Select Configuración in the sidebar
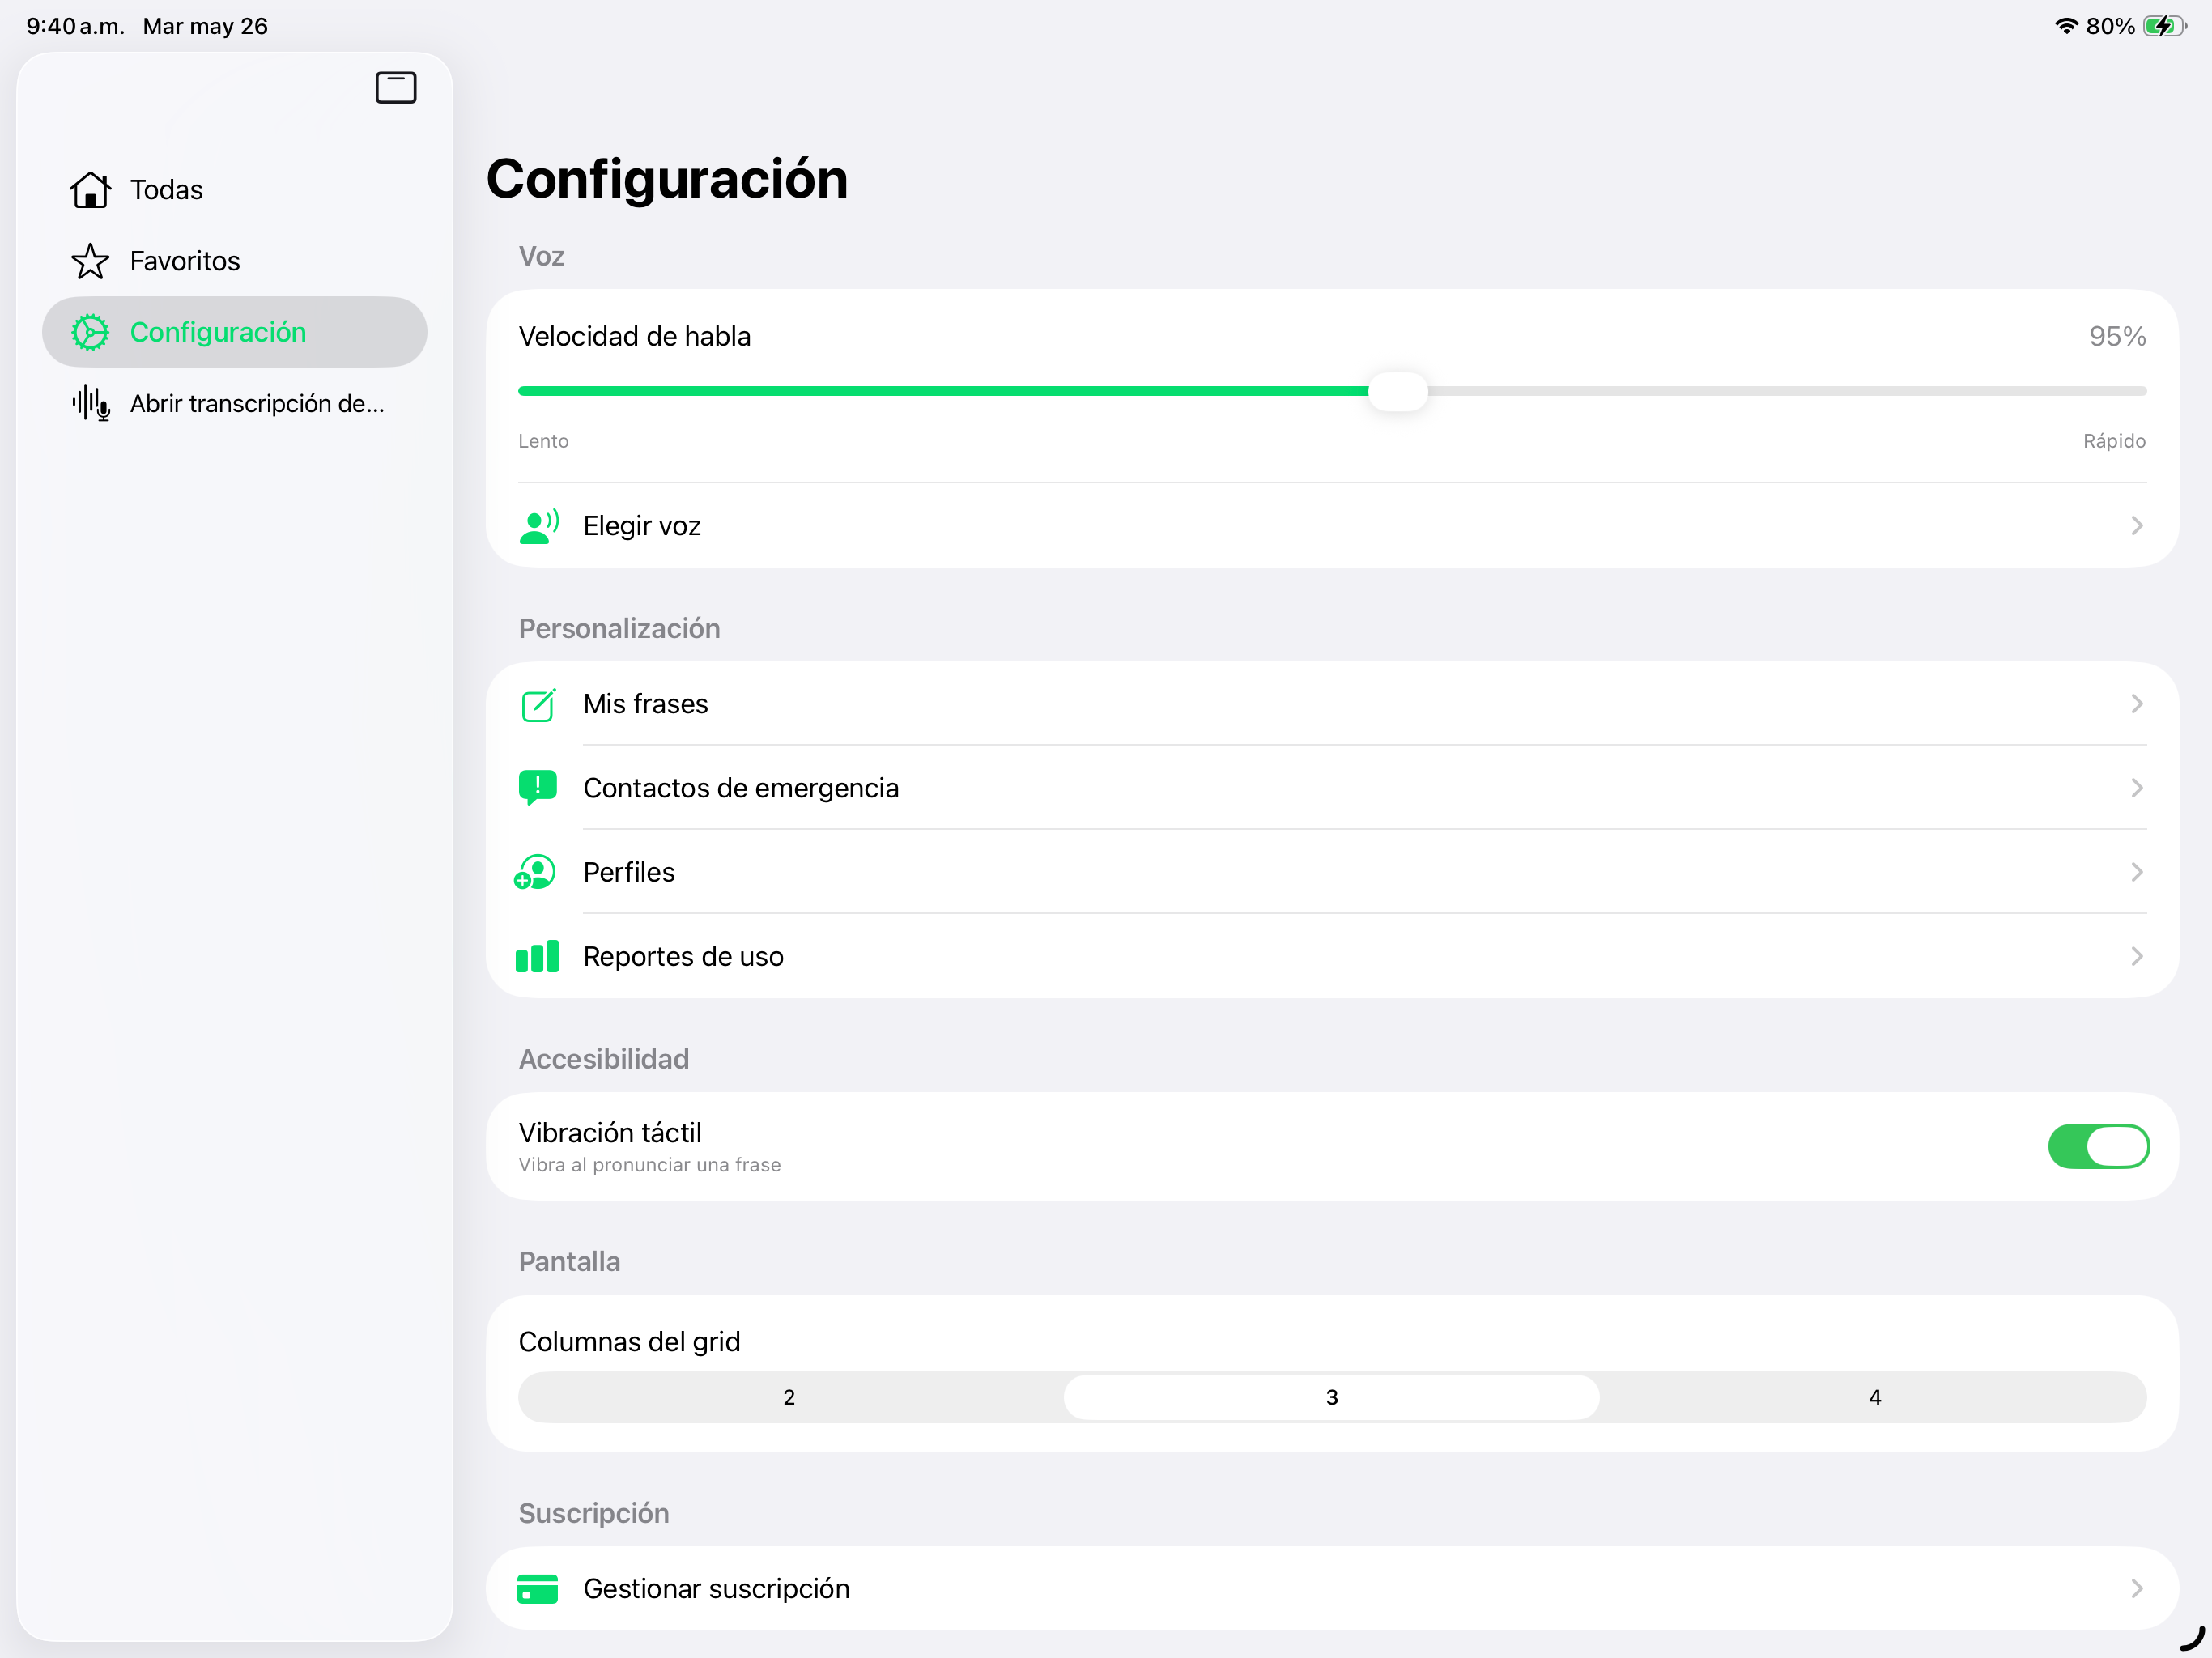This screenshot has height=1658, width=2212. (x=235, y=332)
